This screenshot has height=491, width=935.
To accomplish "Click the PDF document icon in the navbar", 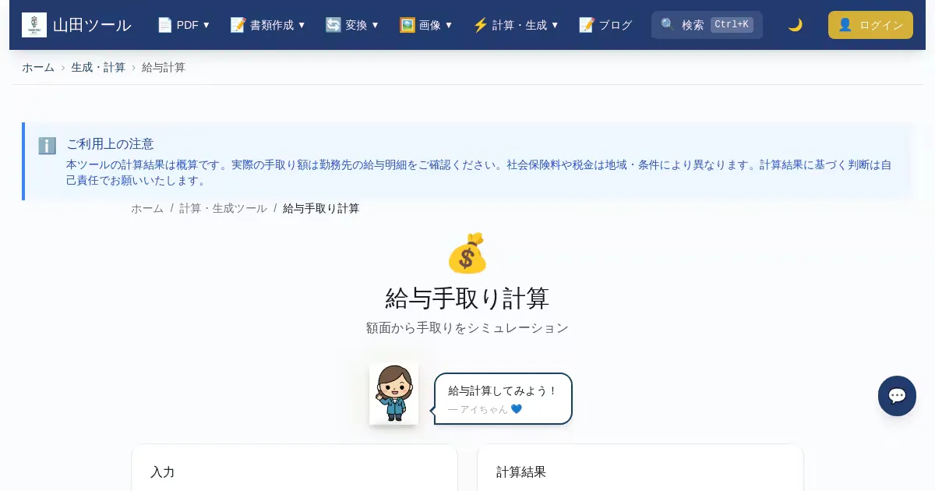I will click(165, 25).
